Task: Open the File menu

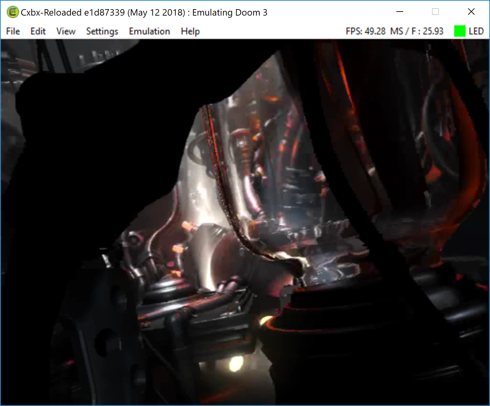Action: pos(13,31)
